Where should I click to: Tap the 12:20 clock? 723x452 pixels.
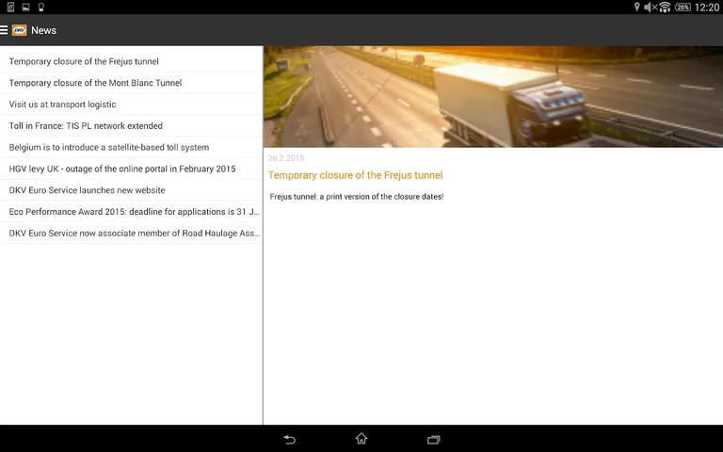707,7
